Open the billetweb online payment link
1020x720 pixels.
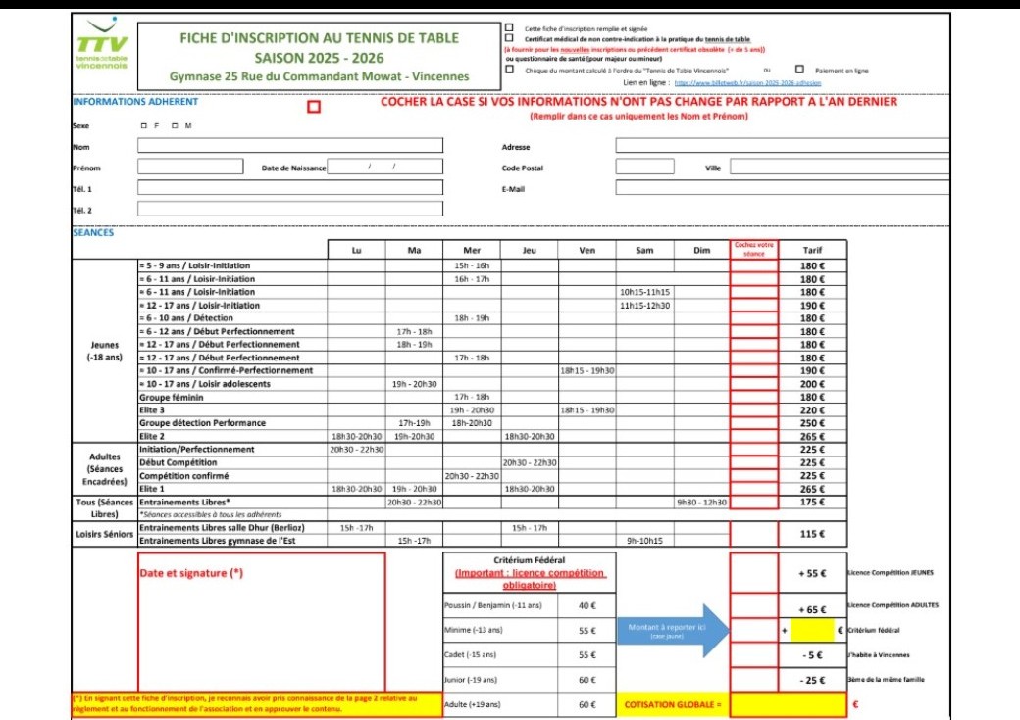747,83
